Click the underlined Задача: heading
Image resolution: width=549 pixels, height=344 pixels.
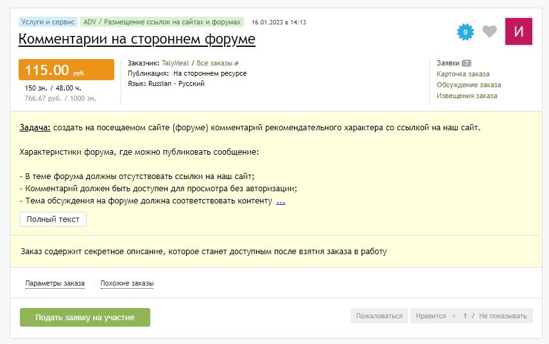(x=35, y=127)
